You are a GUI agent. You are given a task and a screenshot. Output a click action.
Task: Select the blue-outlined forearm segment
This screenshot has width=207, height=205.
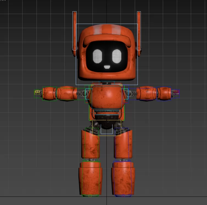(164, 94)
